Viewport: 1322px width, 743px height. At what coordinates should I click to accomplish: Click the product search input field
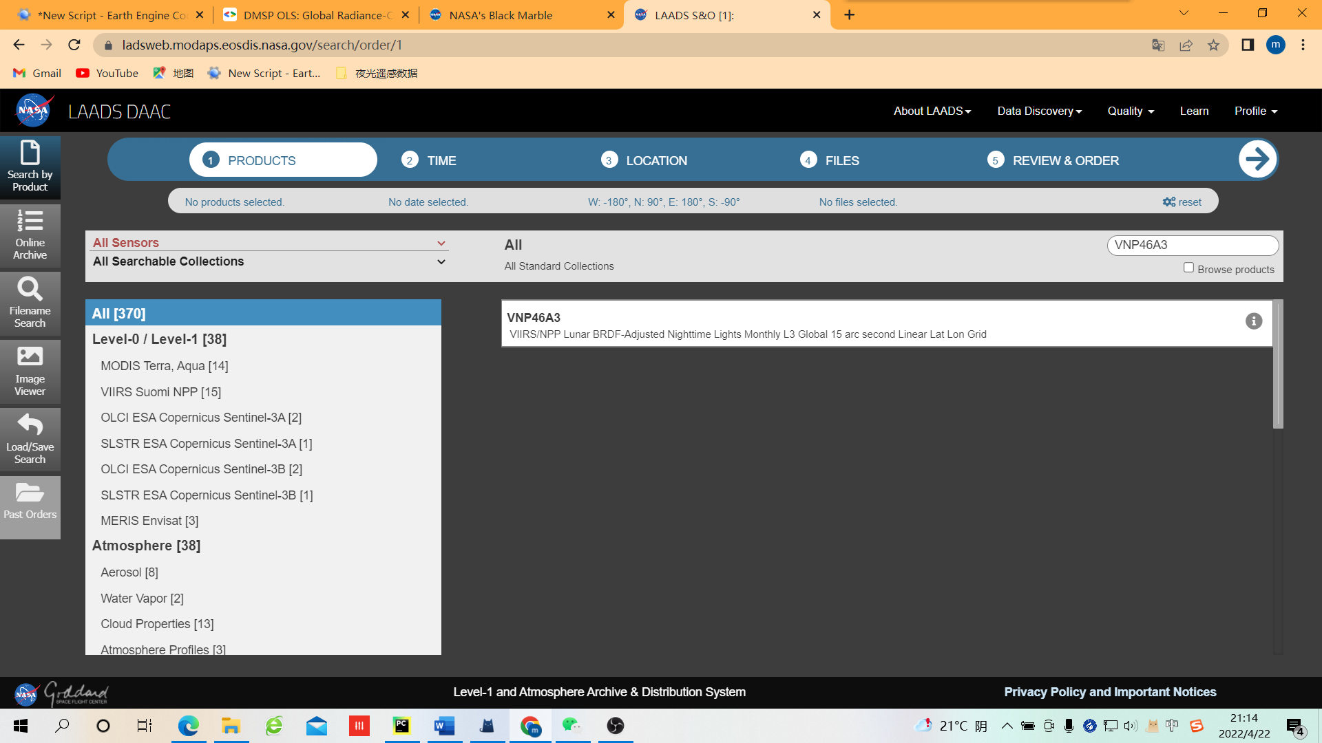(x=1192, y=245)
